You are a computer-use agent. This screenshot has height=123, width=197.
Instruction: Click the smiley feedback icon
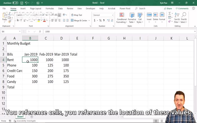(194, 8)
